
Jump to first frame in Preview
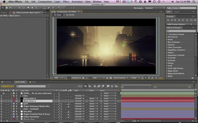point(168,20)
